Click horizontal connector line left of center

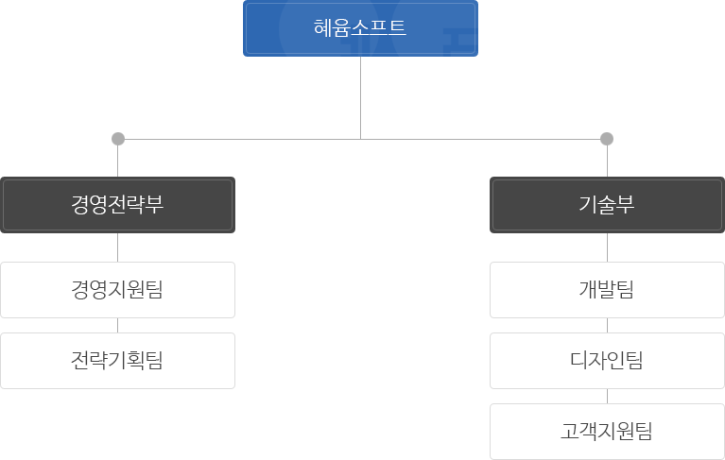coord(238,139)
